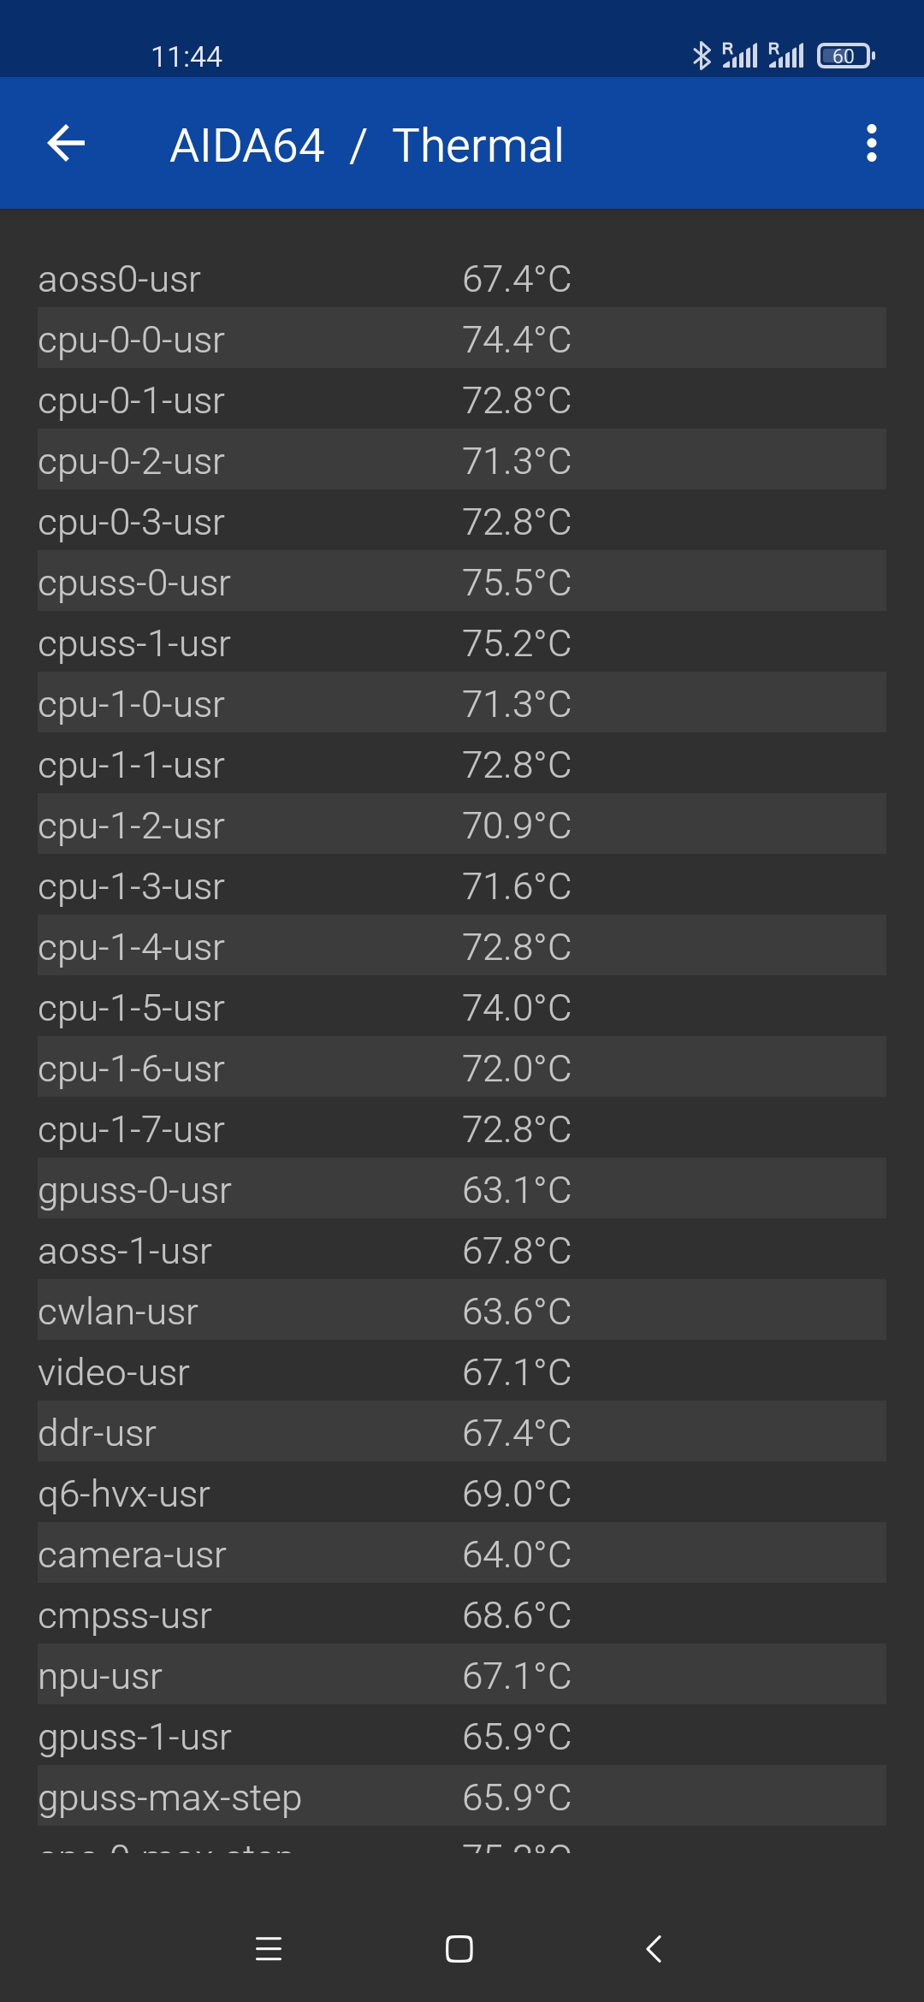
Task: Select the aoss0-usr sensor row
Action: [x=462, y=278]
